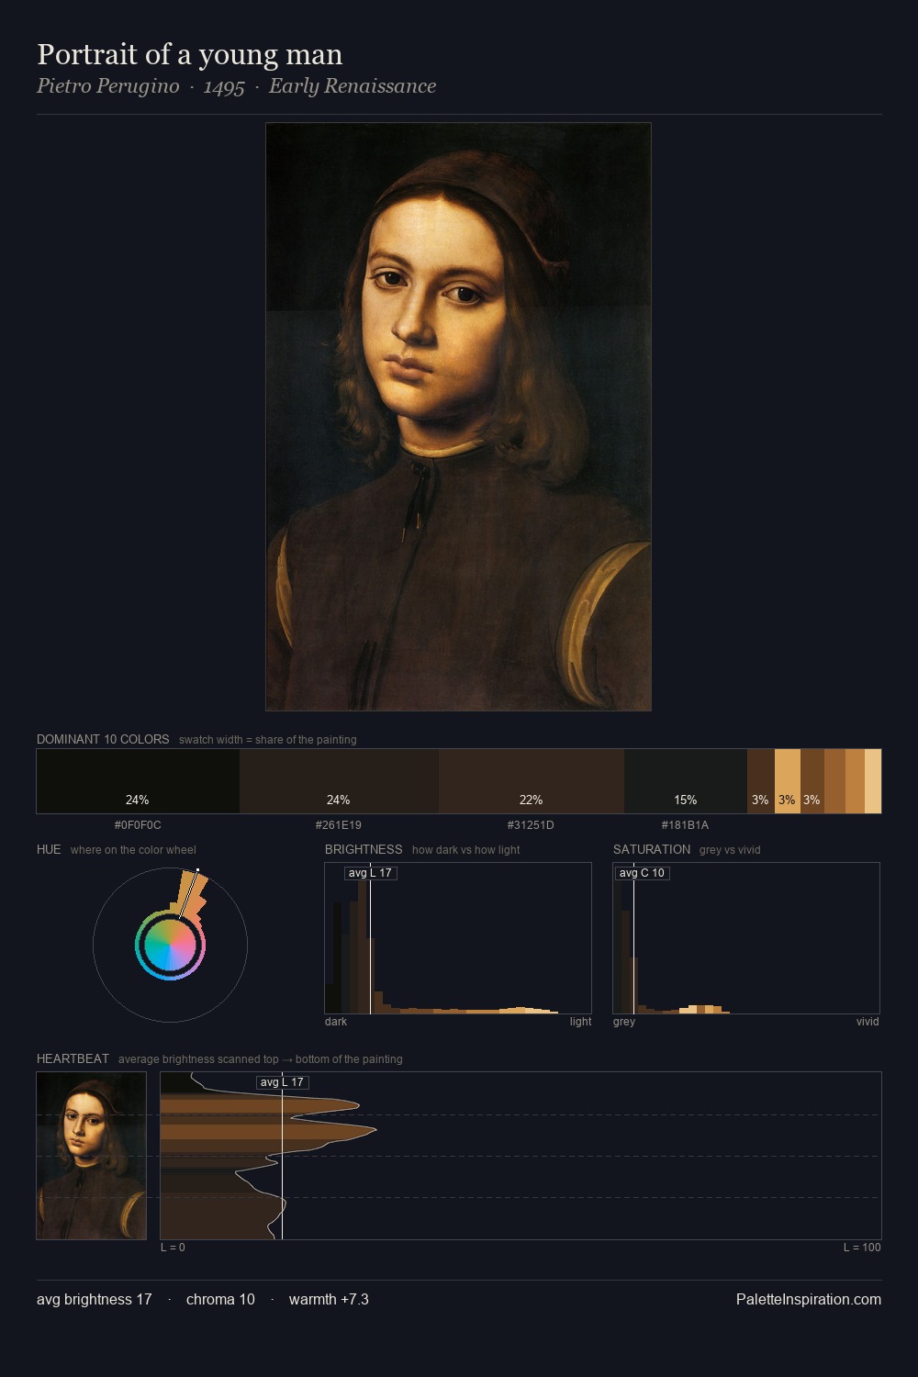
Task: Click the 'DOMINANT 10 COLORS' heading
Action: coord(103,739)
